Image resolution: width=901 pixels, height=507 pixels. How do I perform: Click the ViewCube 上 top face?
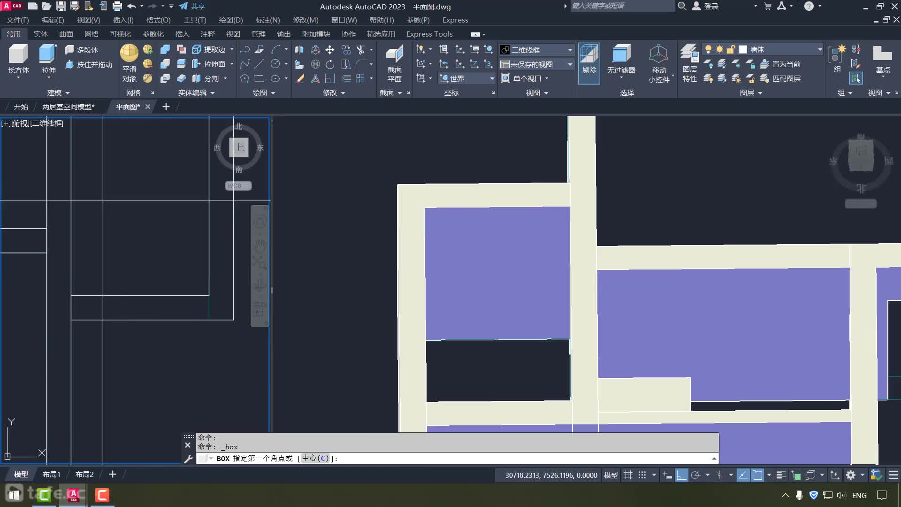tap(239, 147)
